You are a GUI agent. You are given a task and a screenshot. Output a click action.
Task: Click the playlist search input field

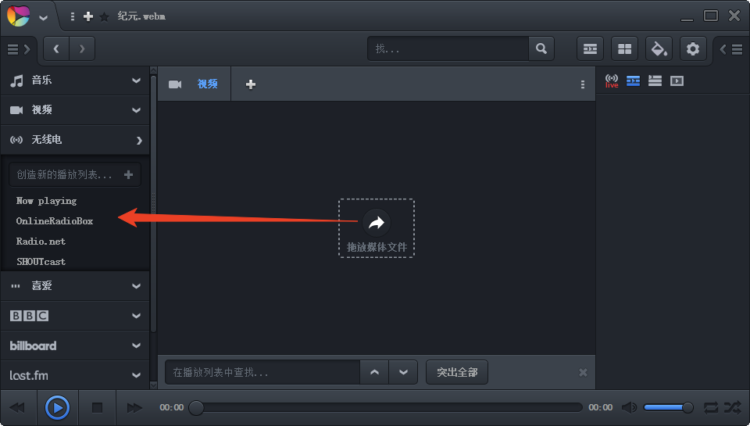pos(262,373)
